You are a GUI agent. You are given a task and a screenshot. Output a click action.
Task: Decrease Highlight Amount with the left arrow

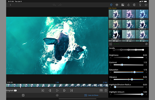pyautogui.click(x=111, y=94)
